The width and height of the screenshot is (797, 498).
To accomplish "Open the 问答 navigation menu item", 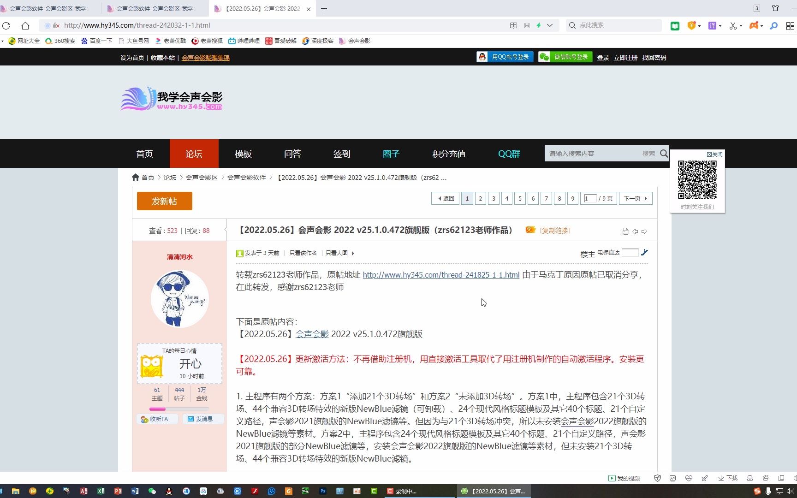I will point(292,154).
